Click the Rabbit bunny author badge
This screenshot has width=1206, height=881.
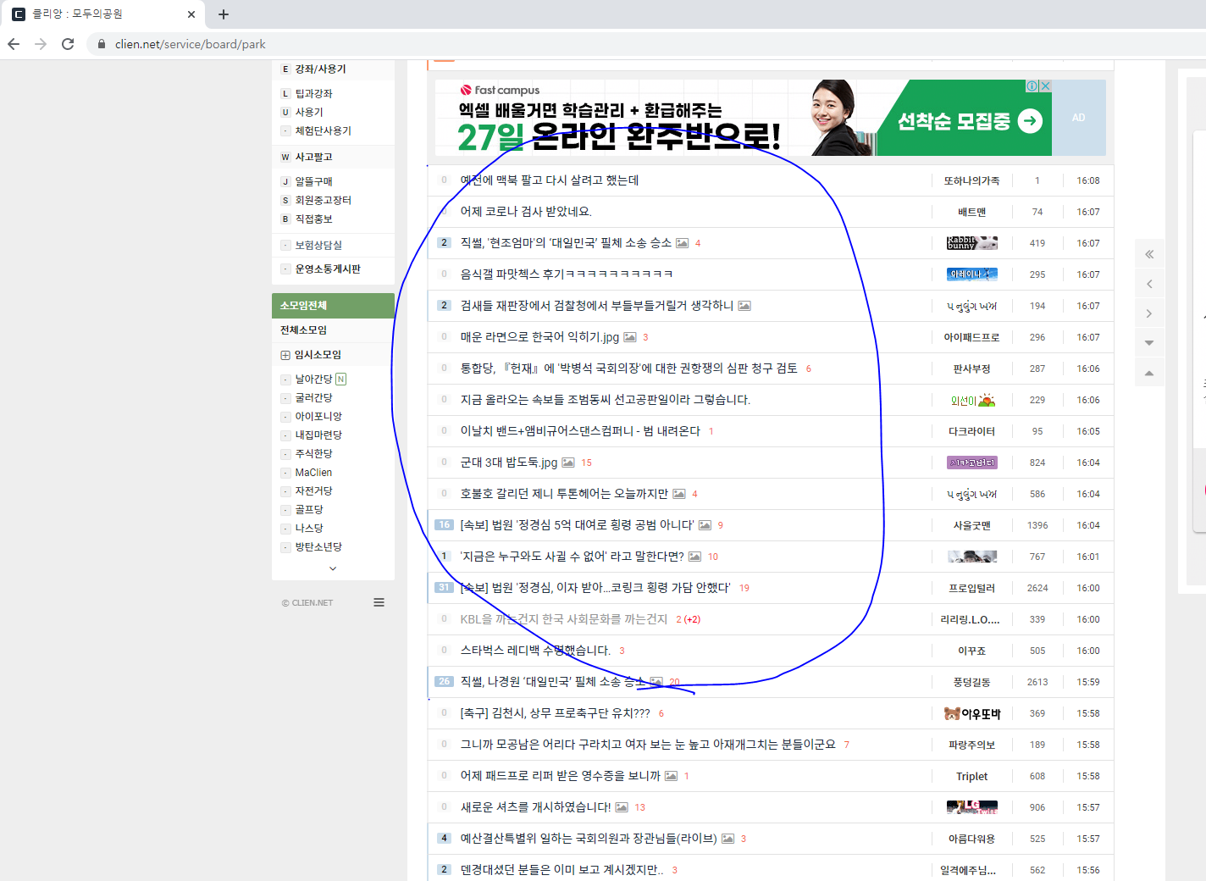971,243
